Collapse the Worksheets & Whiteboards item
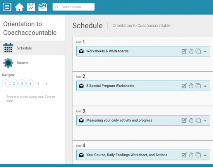 pos(205,52)
